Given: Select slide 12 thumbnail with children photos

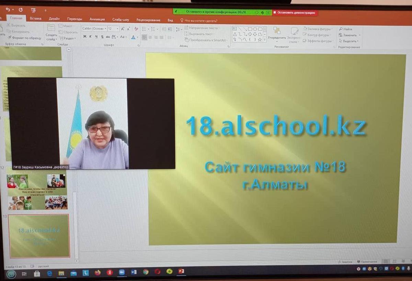Looking at the screenshot, I should point(37,191).
